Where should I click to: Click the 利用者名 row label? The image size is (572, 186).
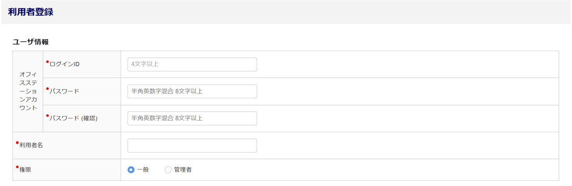point(31,146)
